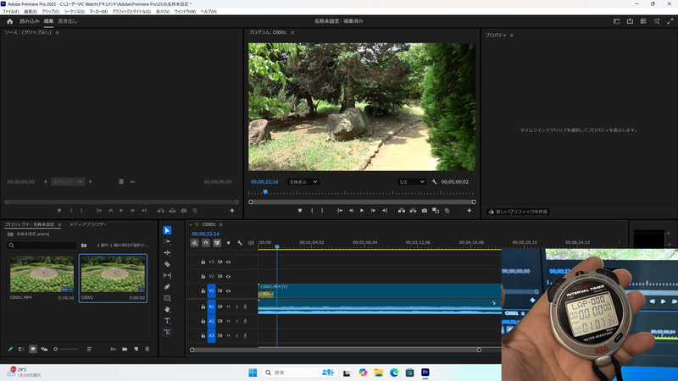The width and height of the screenshot is (678, 381).
Task: Select the Slip tool
Action: pyautogui.click(x=167, y=276)
